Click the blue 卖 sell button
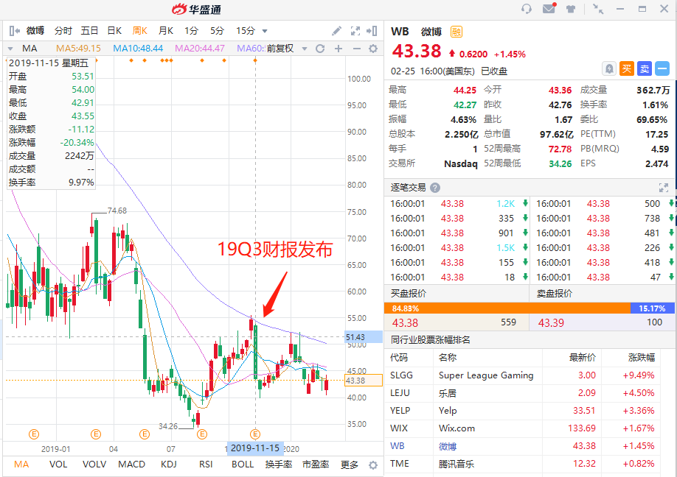The image size is (677, 477). pyautogui.click(x=645, y=68)
